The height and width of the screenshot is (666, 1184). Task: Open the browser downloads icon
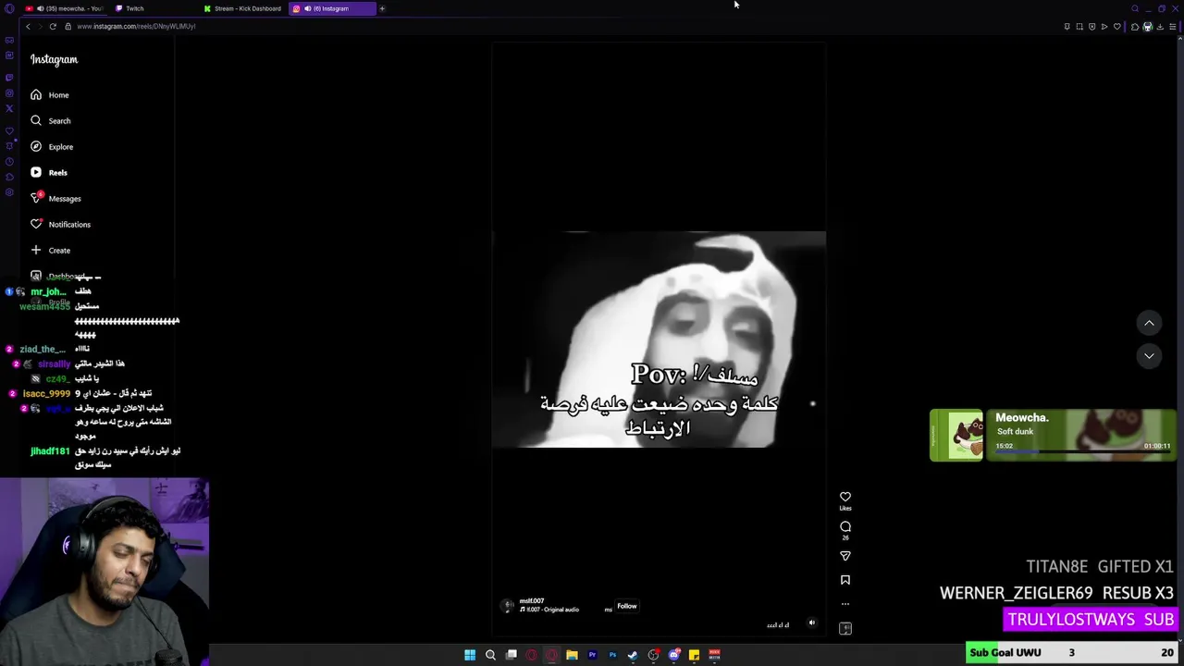pos(1160,26)
